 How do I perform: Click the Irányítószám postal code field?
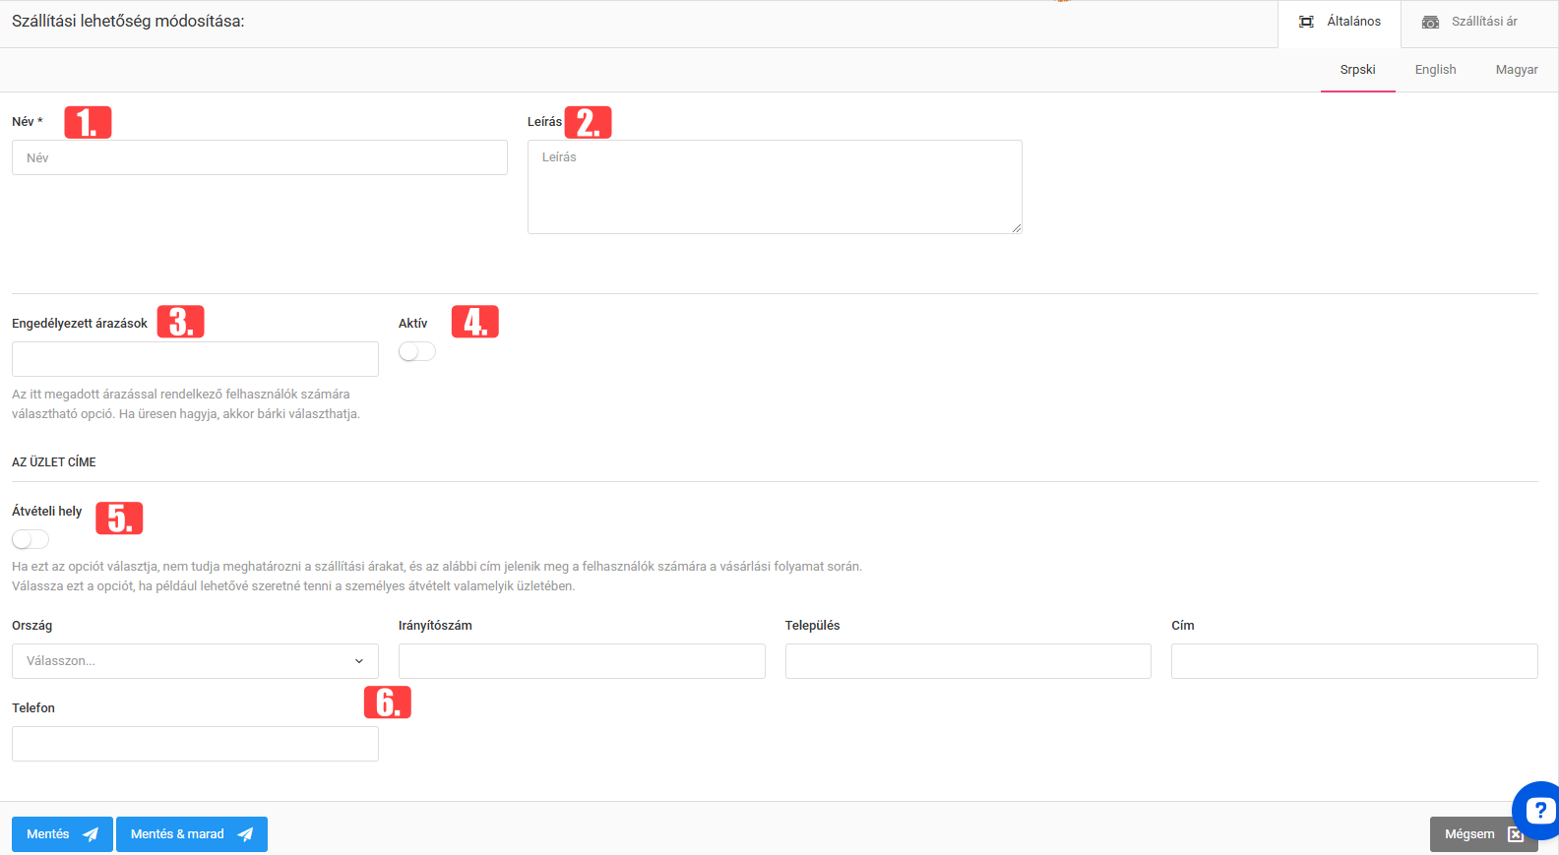[582, 661]
